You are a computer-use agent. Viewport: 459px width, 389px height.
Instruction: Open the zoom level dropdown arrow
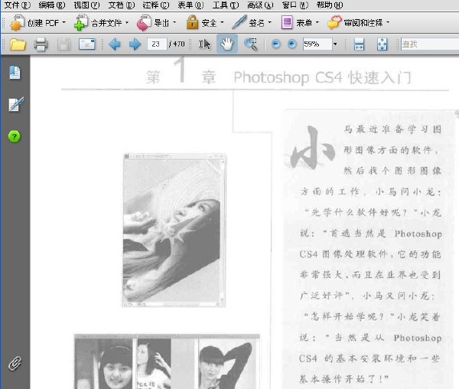335,44
